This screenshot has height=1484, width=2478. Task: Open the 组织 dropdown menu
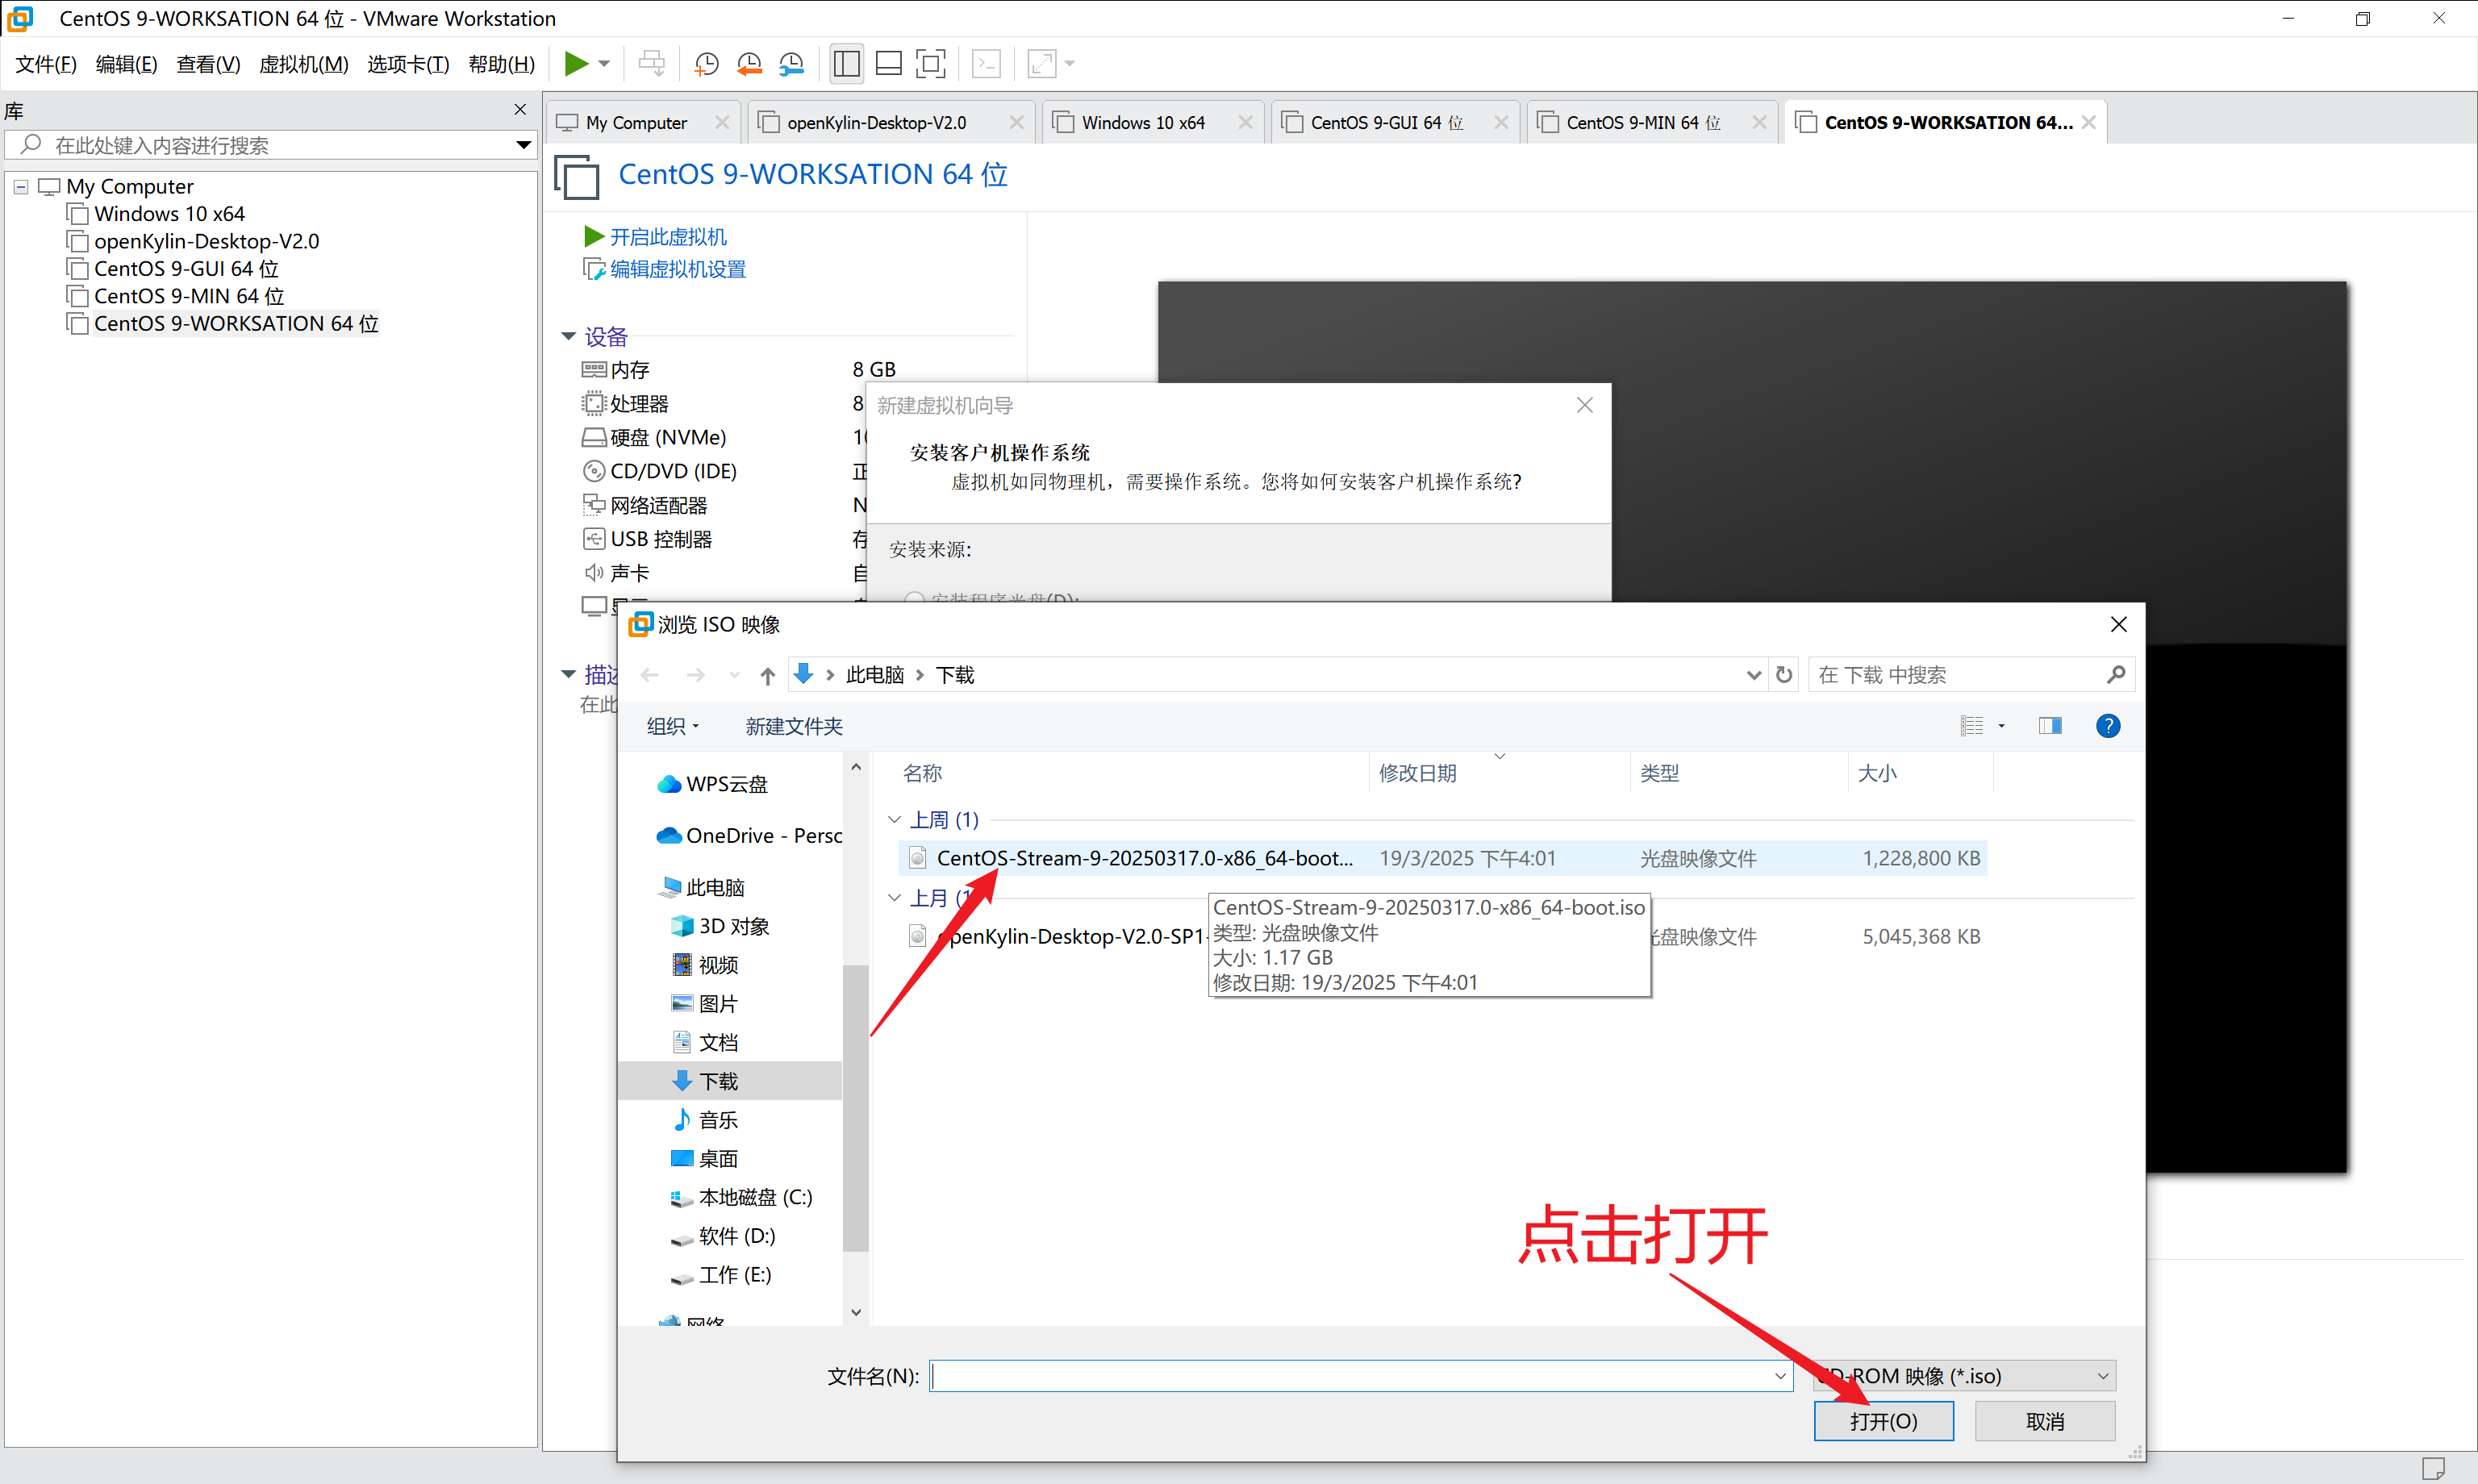(673, 727)
